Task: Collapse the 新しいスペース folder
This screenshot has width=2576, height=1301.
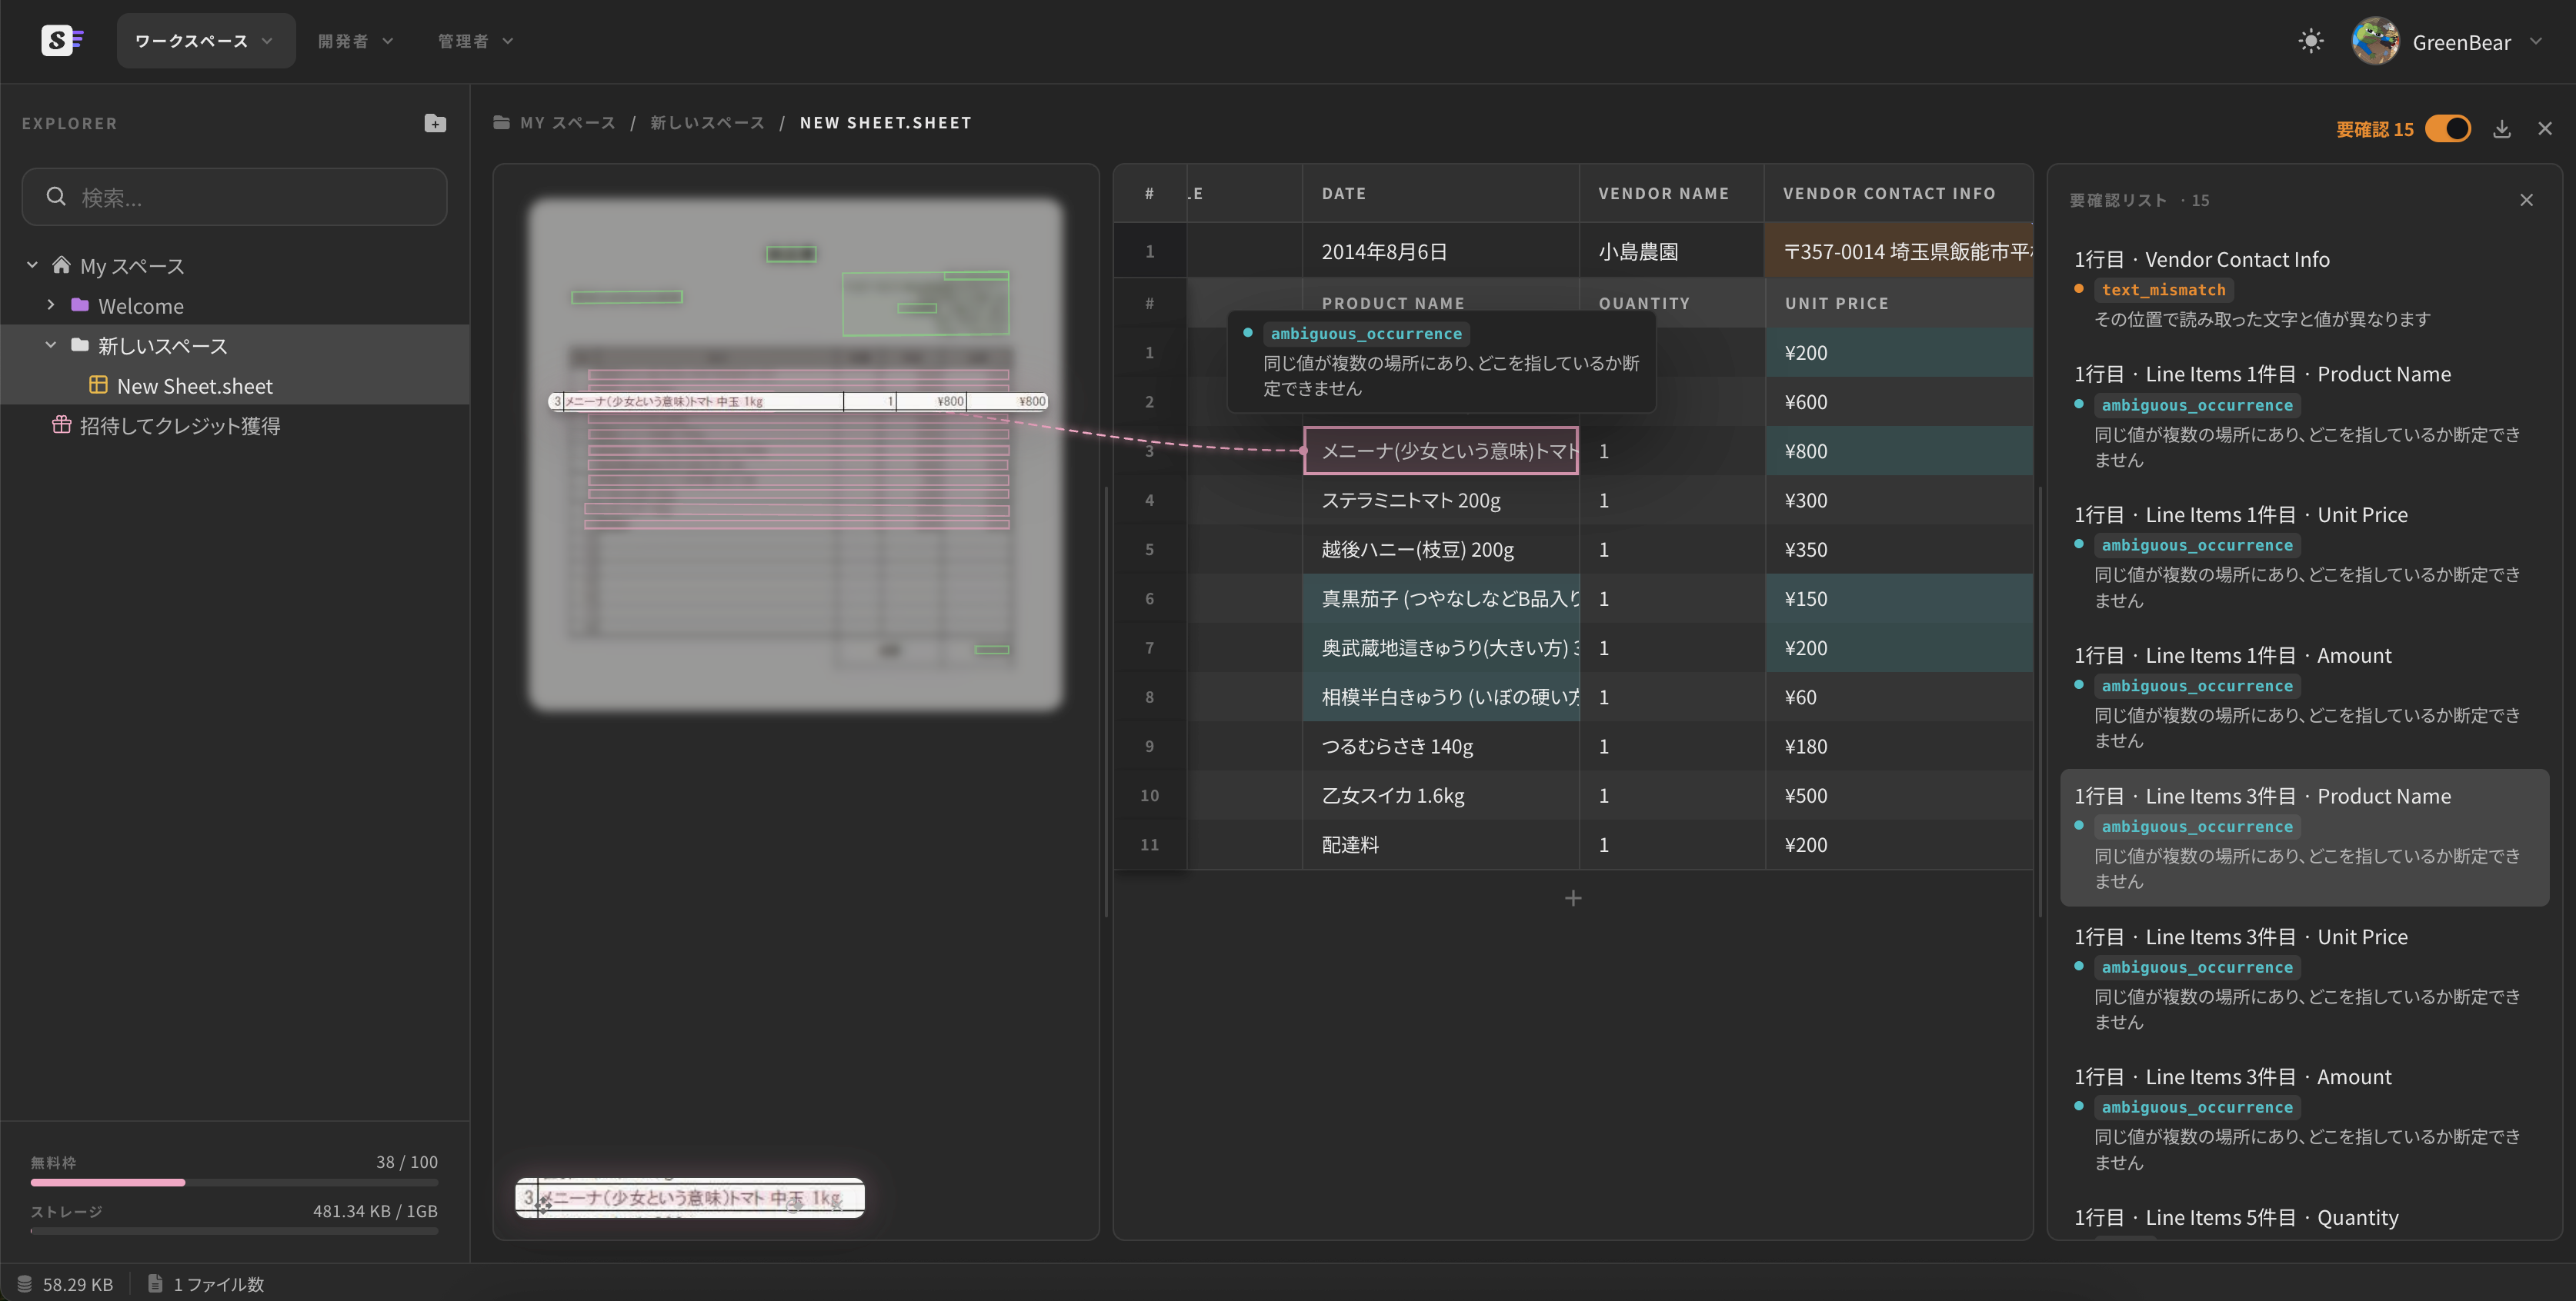Action: [51, 344]
